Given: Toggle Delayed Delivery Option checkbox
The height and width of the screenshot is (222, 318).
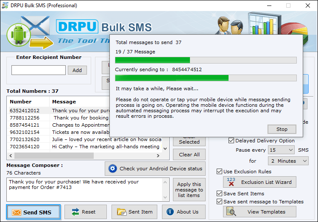Looking at the screenshot, I should pos(231,141).
